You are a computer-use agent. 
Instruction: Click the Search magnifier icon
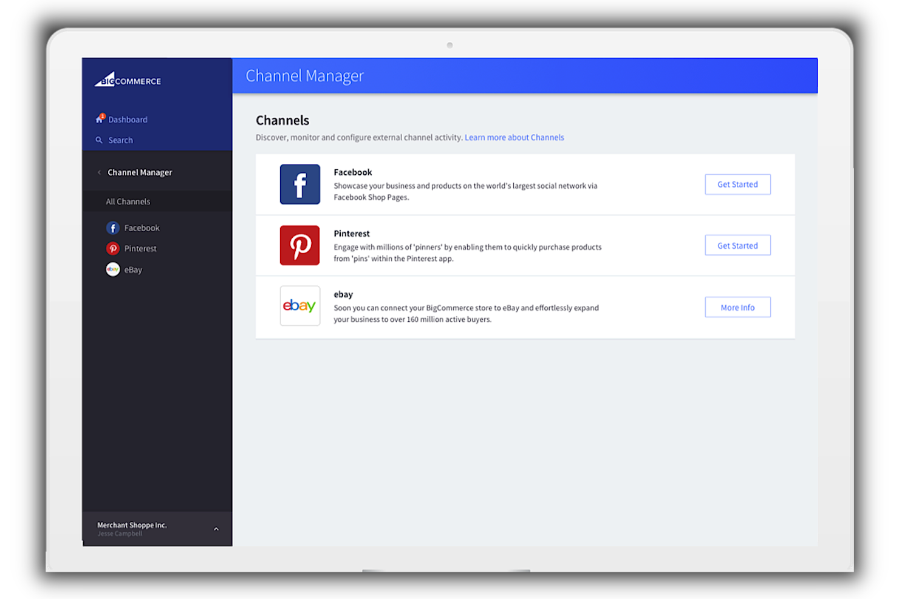click(x=99, y=140)
